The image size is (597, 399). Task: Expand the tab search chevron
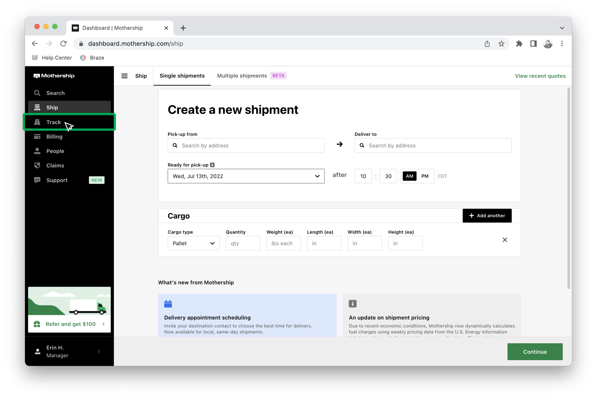pyautogui.click(x=562, y=28)
